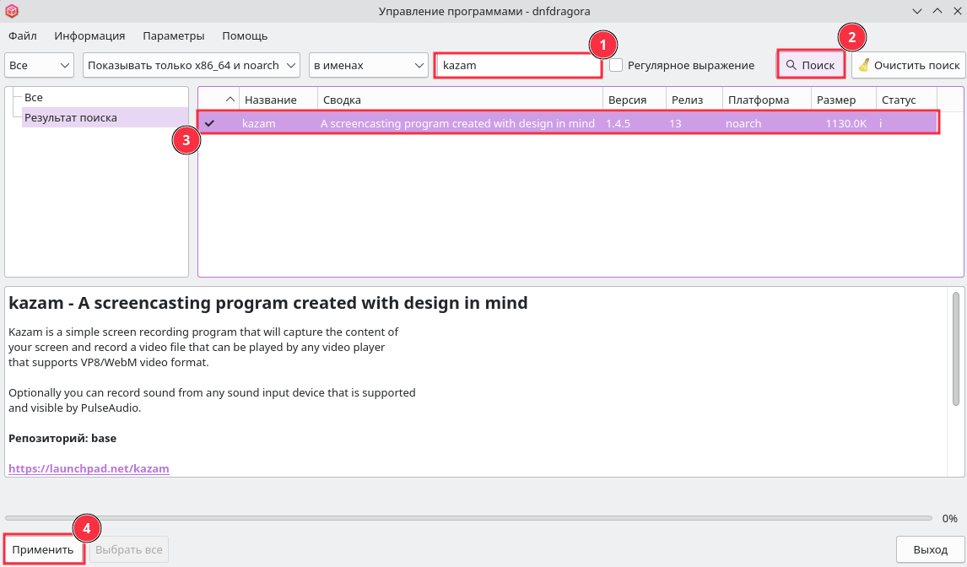Click the search field containing kazam
This screenshot has height=567, width=967.
(x=517, y=65)
